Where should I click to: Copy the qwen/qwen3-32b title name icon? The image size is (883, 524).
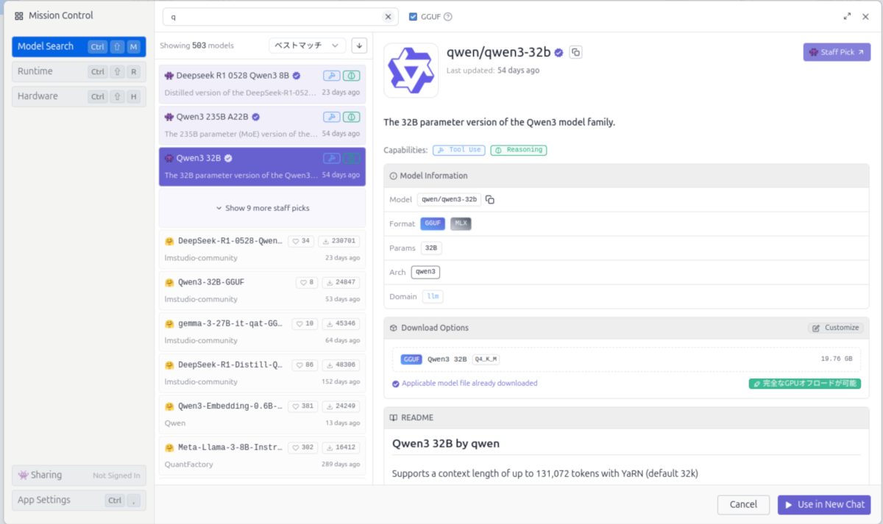pyautogui.click(x=576, y=52)
